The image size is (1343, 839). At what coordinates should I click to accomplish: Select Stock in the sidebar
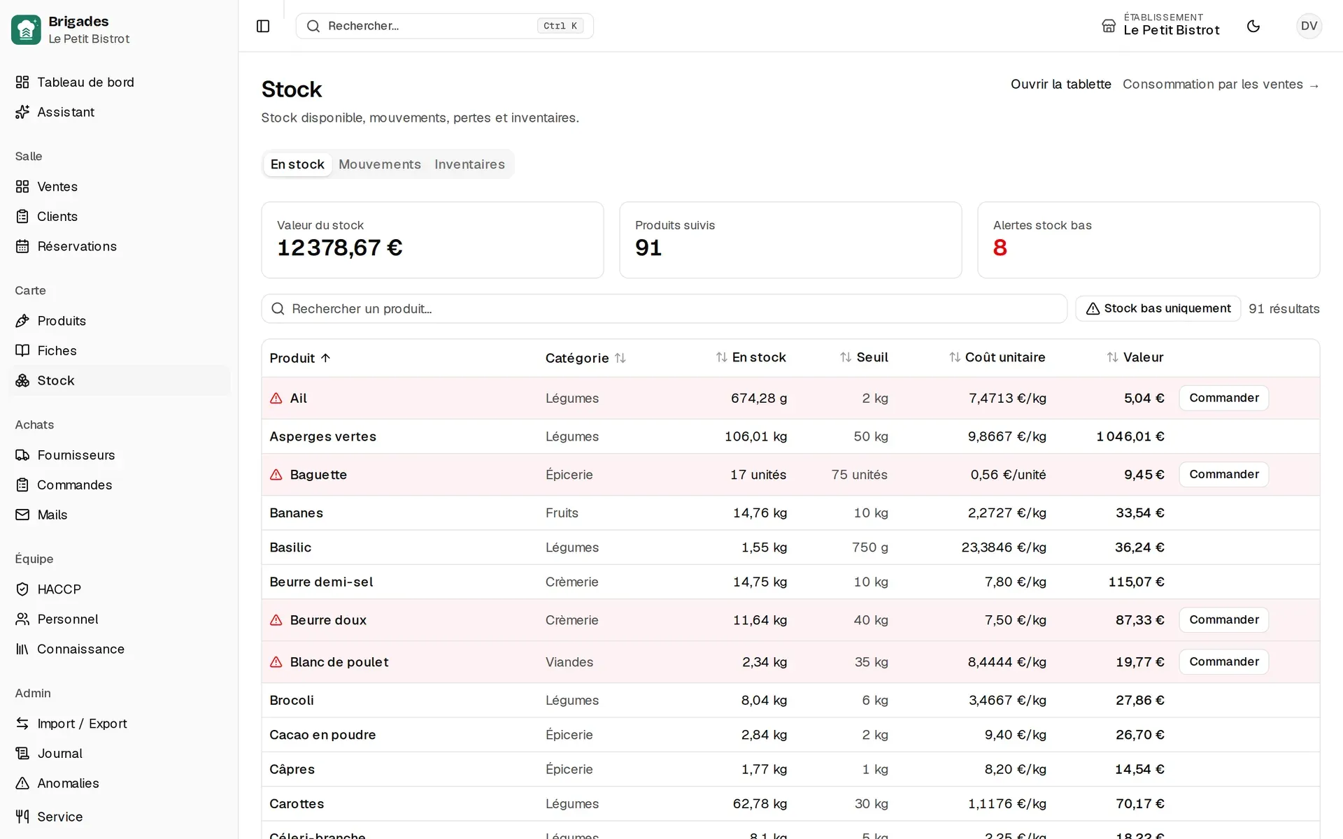119,380
